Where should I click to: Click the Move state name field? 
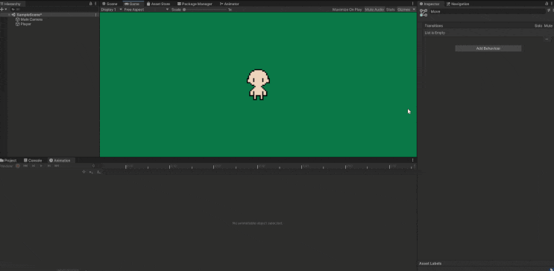(488, 12)
